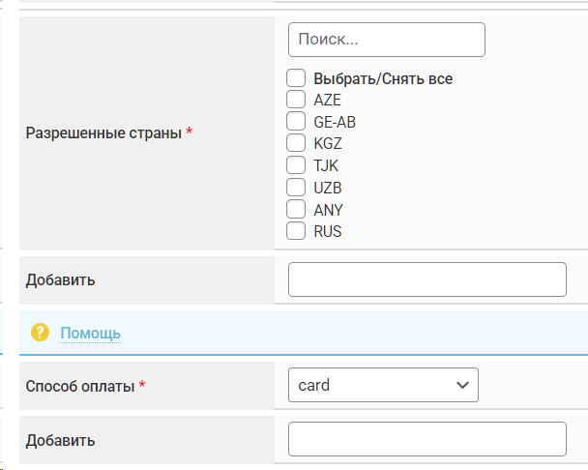Viewport: 588px width, 470px height.
Task: Tick the KGZ country checkbox
Action: click(297, 143)
